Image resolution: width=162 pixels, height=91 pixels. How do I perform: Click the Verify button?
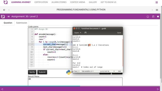(32, 72)
